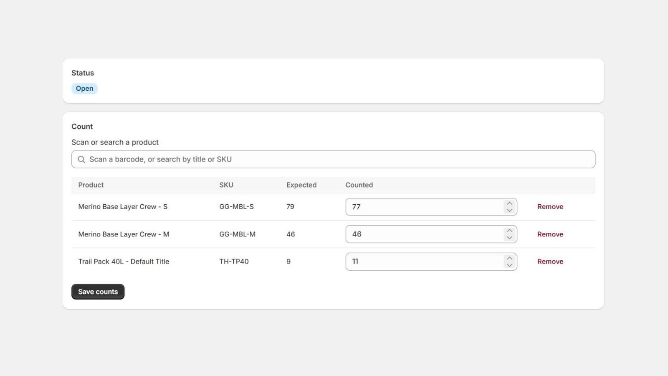Viewport: 668px width, 376px height.
Task: Decrement counted value for Merino Crew M
Action: click(x=509, y=238)
